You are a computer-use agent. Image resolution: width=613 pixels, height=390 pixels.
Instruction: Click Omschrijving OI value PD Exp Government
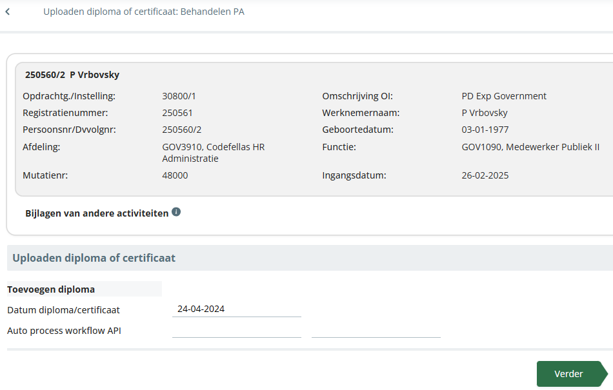pos(504,96)
